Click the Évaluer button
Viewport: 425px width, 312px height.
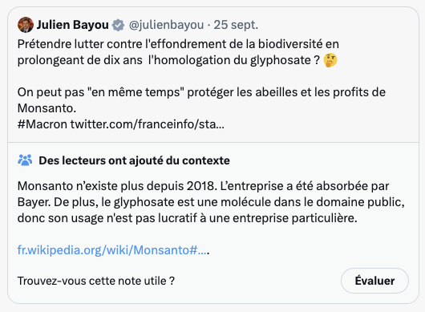coord(374,281)
